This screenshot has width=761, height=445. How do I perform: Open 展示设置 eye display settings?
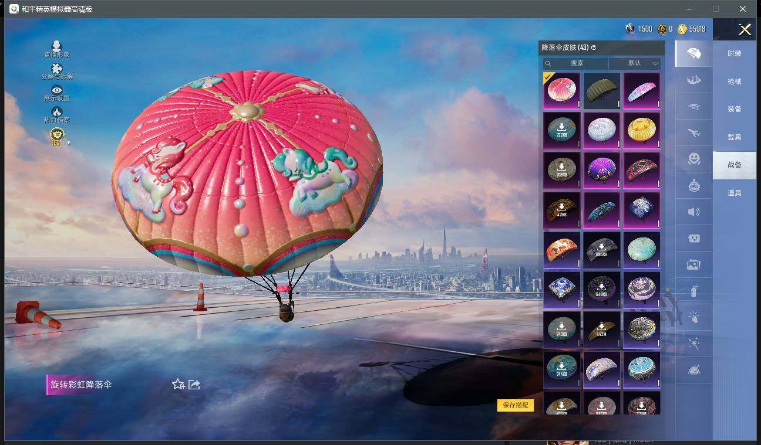[57, 93]
